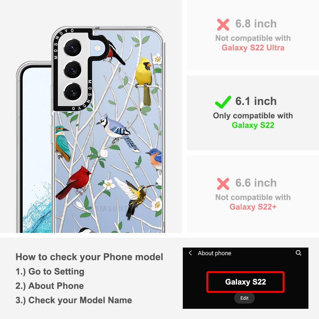Image resolution: width=319 pixels, height=319 pixels.
Task: Open the search magnifier icon in About phone
Action: [x=298, y=253]
